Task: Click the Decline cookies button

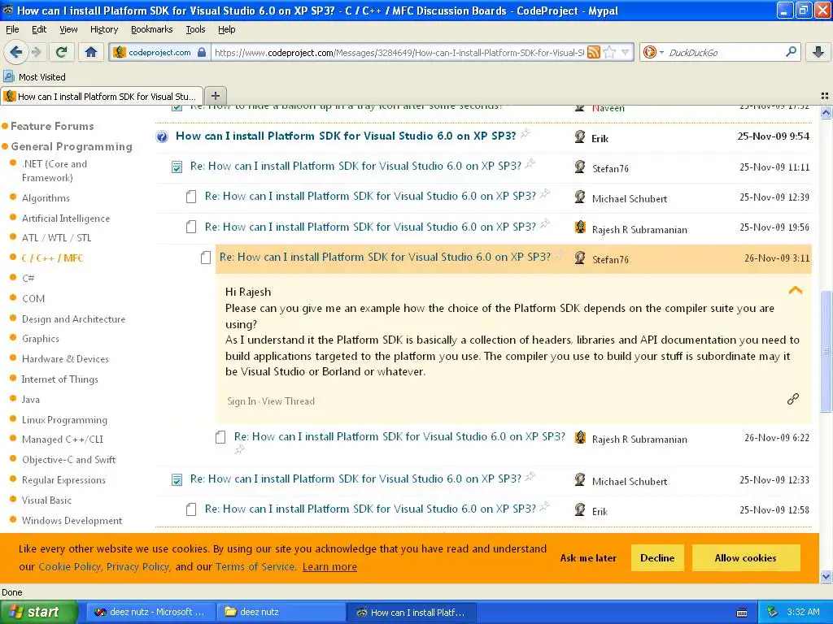Action: (657, 557)
